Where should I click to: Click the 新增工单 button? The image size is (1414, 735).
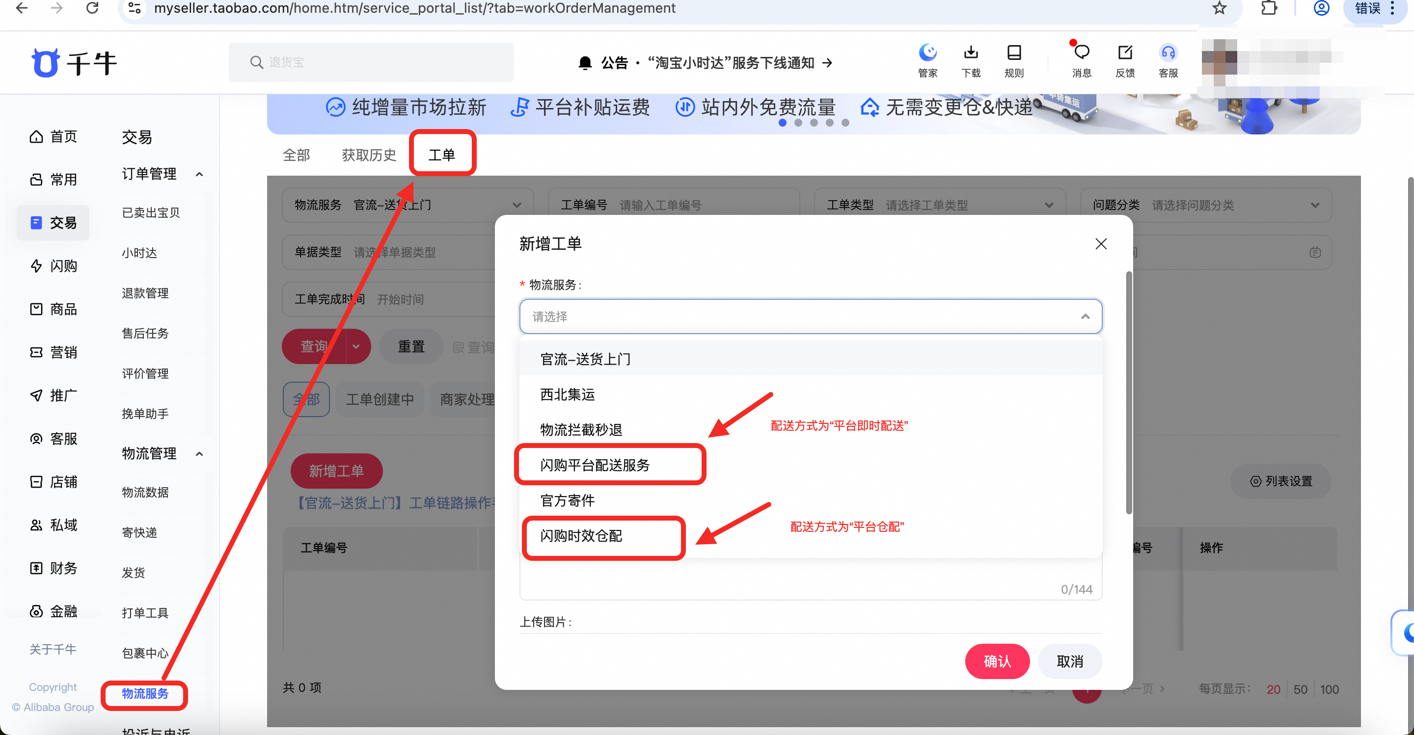tap(336, 471)
